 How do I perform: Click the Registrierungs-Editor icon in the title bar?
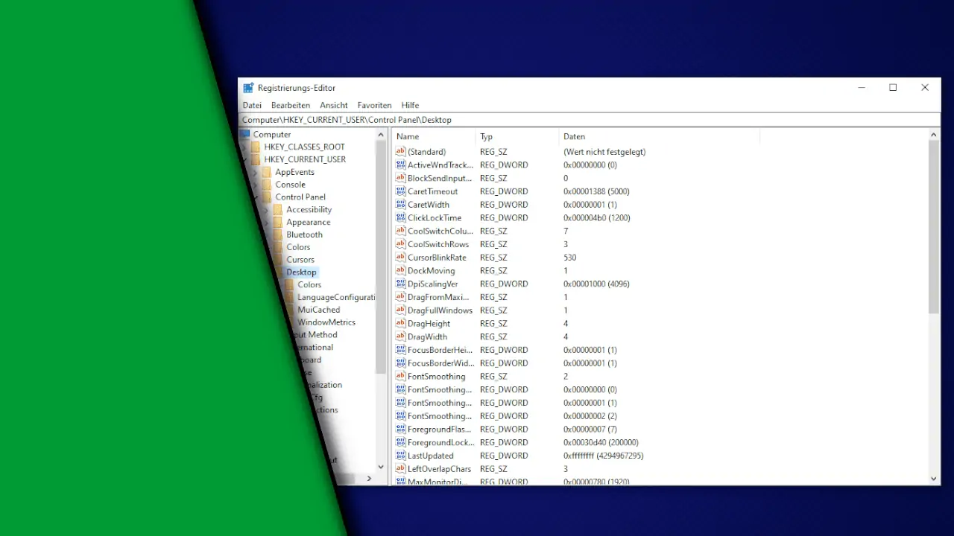(248, 88)
